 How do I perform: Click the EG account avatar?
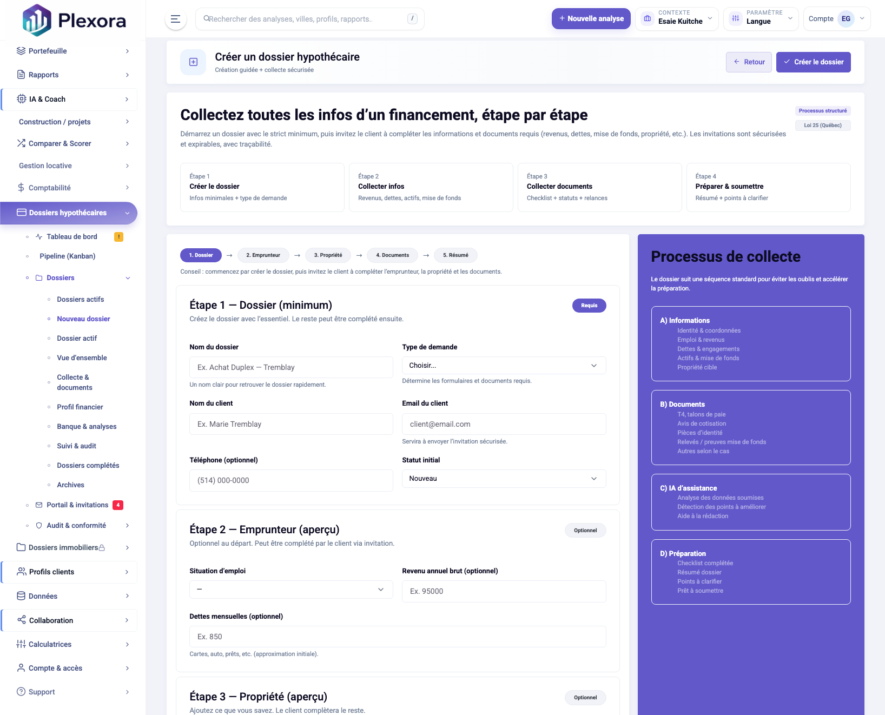tap(846, 19)
